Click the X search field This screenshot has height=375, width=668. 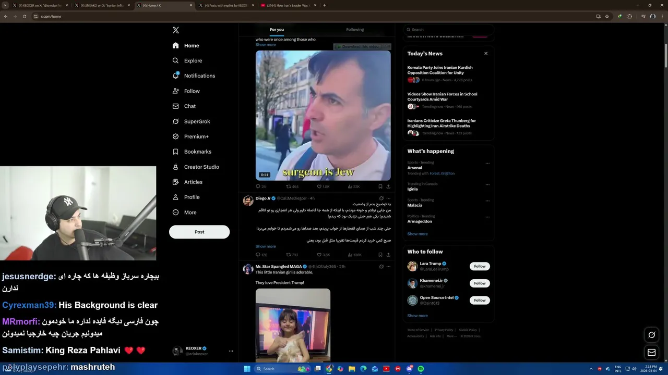pos(449,30)
